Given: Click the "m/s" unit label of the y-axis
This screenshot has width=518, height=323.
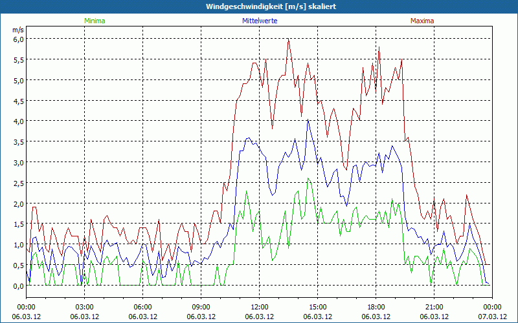Looking at the screenshot, I should [18, 30].
